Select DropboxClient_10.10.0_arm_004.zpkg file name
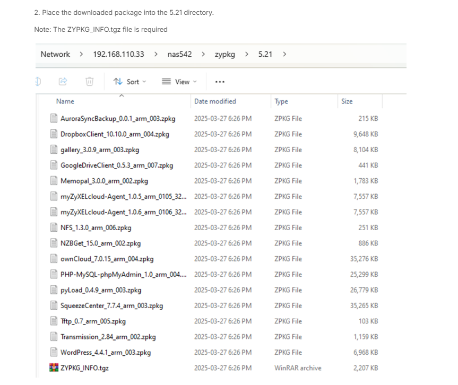The height and width of the screenshot is (385, 458). click(x=115, y=134)
